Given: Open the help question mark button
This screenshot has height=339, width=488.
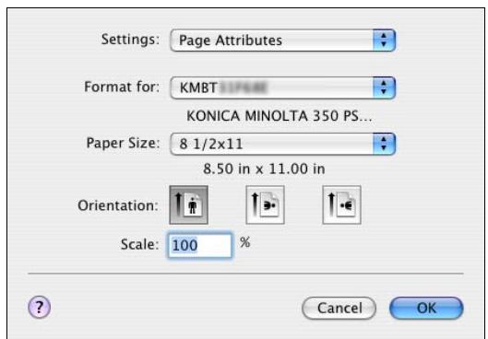Looking at the screenshot, I should 40,308.
